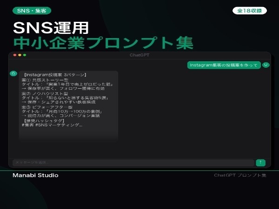The width and height of the screenshot is (279, 209).
Task: Click line '案② ノウハウリスト型'
Action: 45,94
